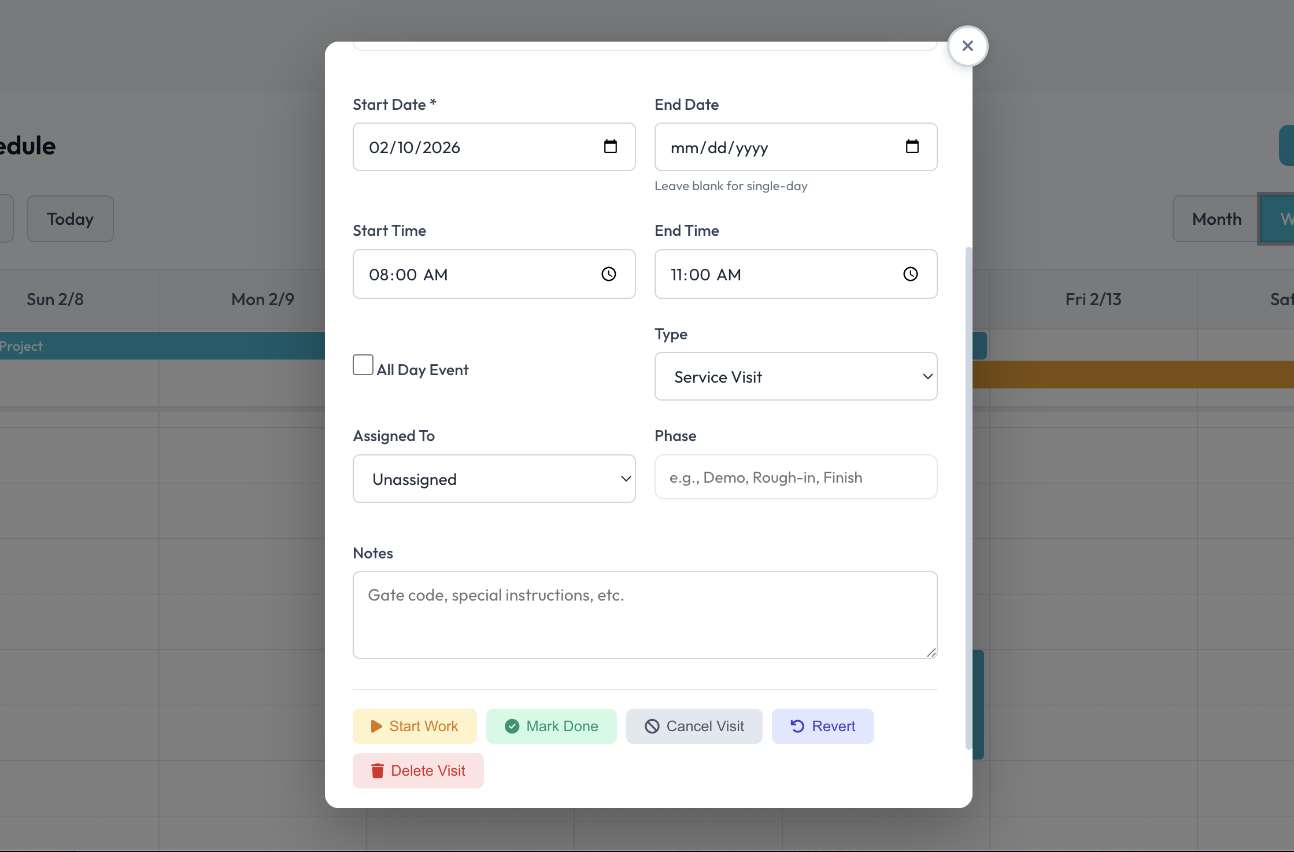
Task: Open the Start Time clock picker
Action: [608, 274]
